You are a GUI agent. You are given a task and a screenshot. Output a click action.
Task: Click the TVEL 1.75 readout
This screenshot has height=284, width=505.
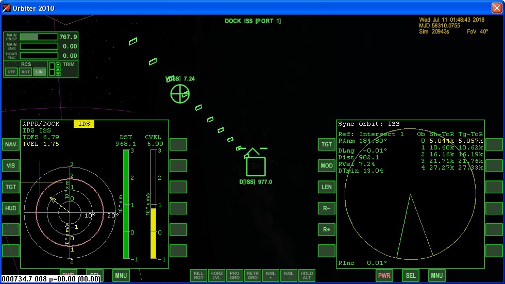pos(41,144)
